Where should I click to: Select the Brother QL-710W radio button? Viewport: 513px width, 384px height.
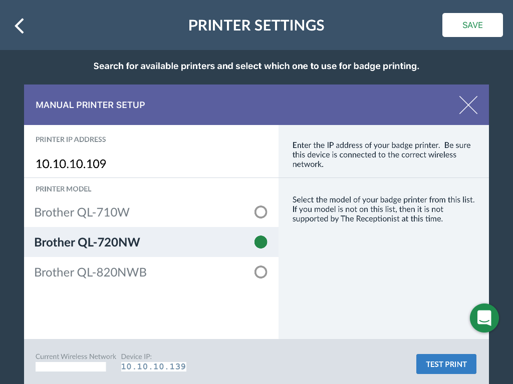[x=261, y=212]
